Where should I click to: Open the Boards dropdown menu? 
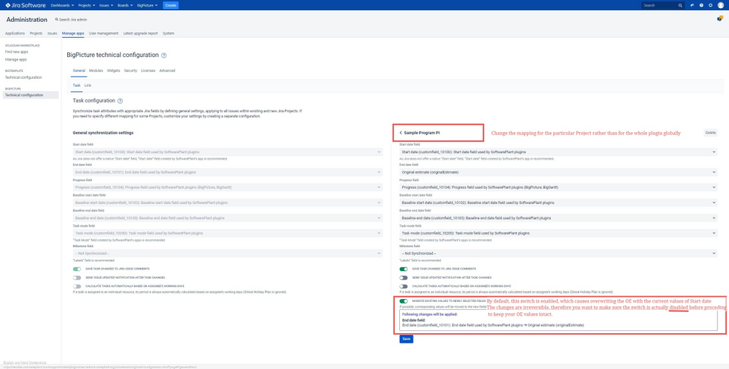pyautogui.click(x=125, y=5)
